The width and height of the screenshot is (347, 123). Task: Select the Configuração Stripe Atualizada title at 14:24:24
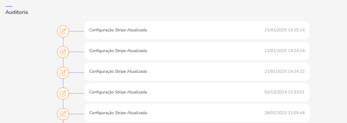coord(118,51)
